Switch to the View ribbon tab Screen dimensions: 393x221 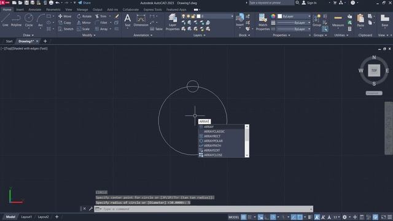[x=69, y=10]
